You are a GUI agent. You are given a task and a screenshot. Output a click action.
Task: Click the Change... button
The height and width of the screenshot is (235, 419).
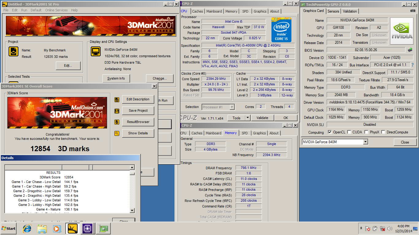pyautogui.click(x=160, y=78)
